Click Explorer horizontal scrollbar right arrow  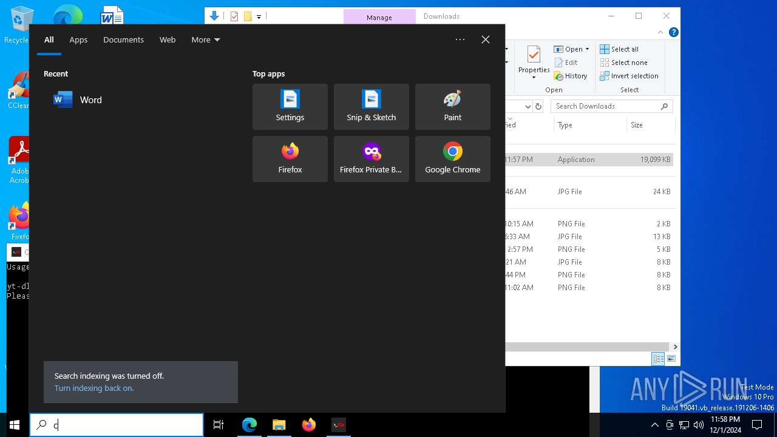pyautogui.click(x=675, y=347)
